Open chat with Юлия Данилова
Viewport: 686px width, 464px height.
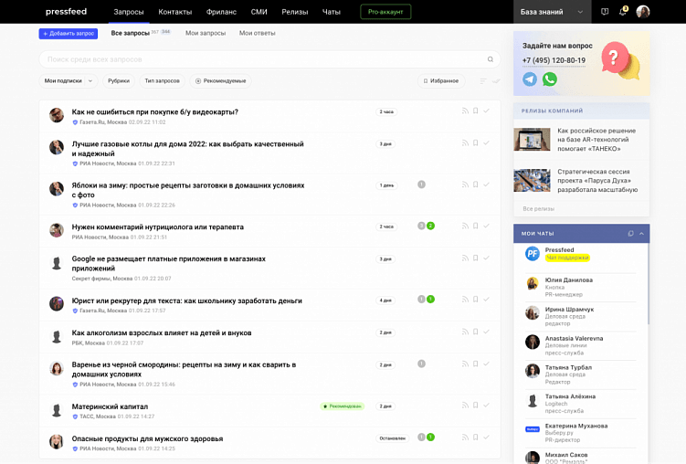[x=581, y=287]
